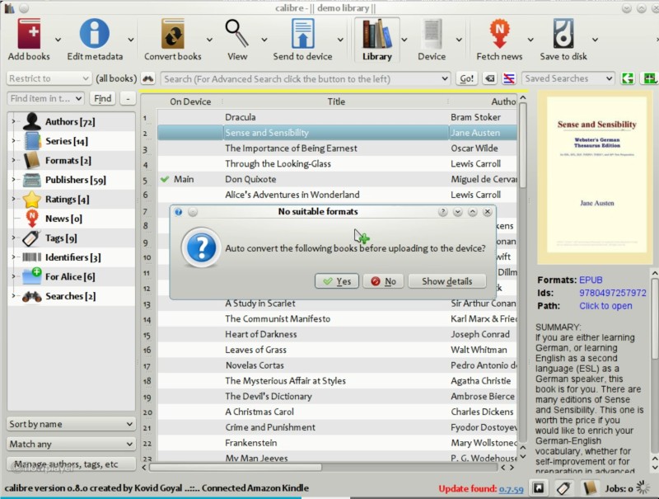Copy current search to saved searches
This screenshot has width=659, height=499.
pos(628,78)
